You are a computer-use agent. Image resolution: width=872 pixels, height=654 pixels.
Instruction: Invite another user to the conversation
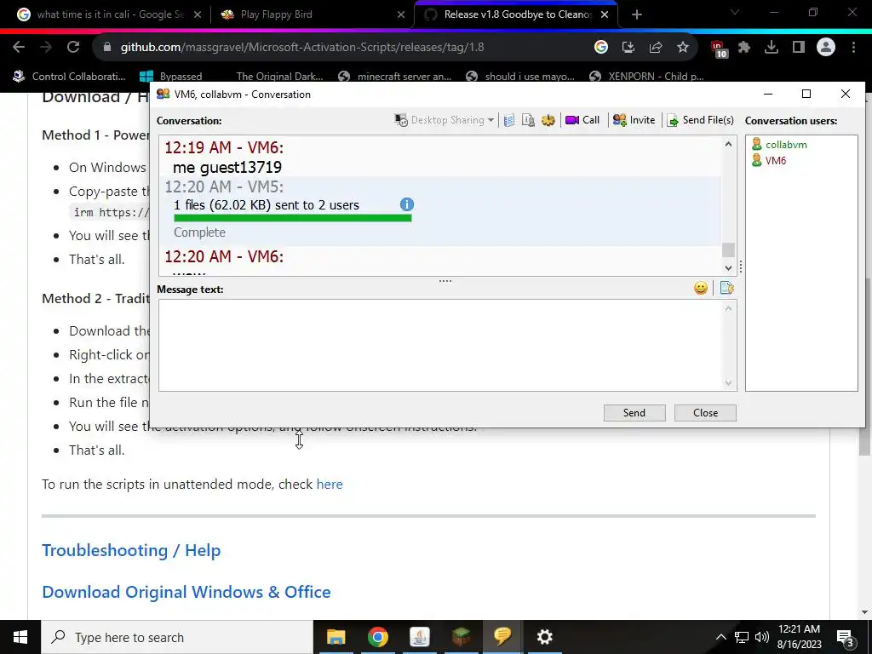tap(634, 120)
